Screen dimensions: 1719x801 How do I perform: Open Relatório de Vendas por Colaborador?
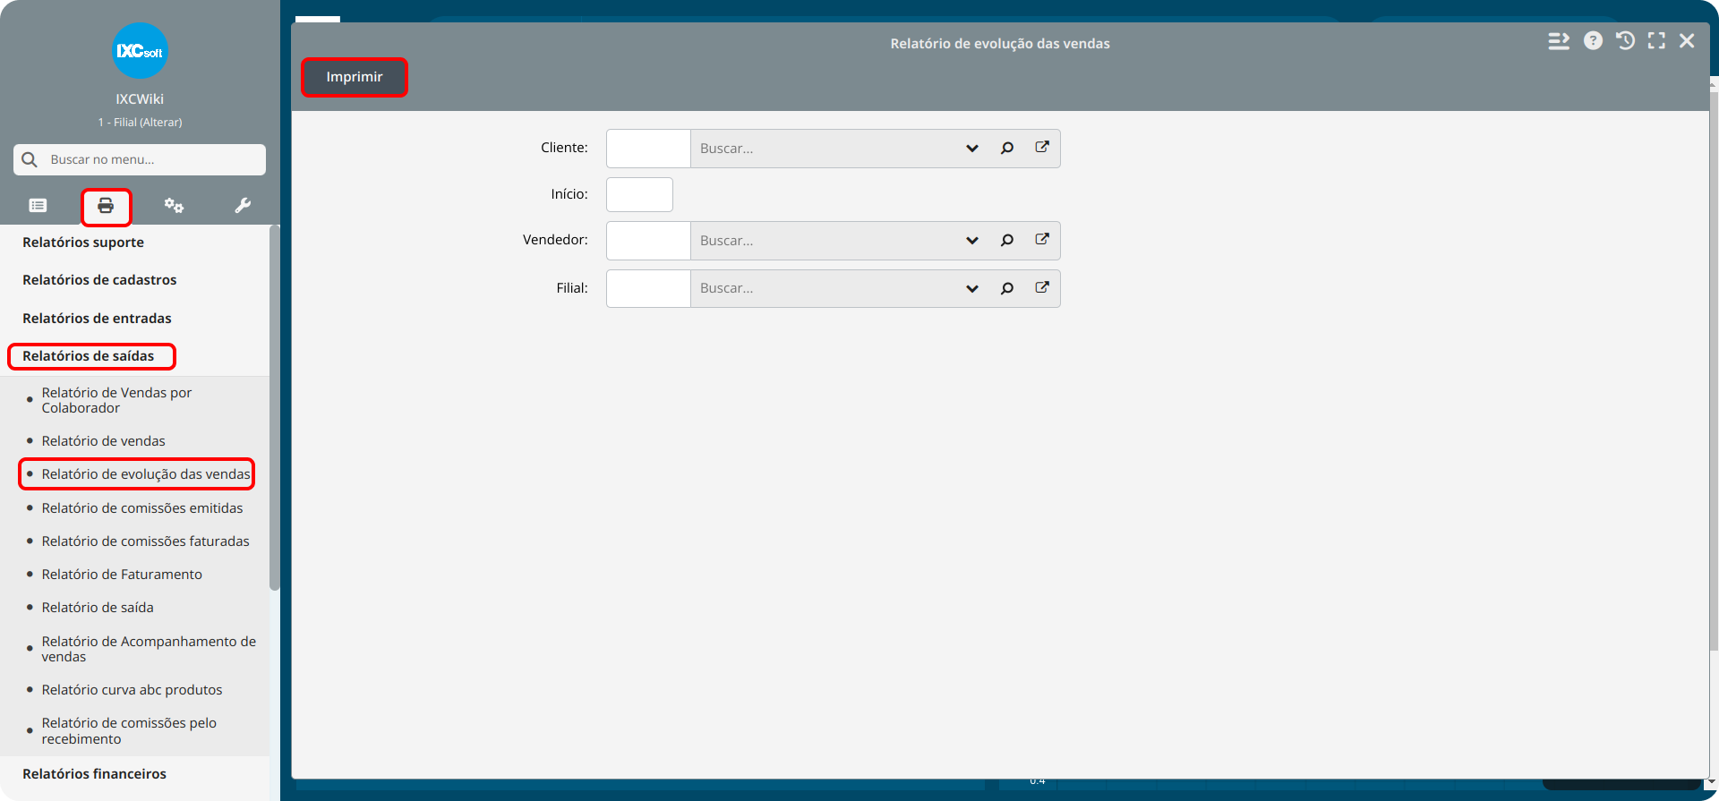(116, 400)
